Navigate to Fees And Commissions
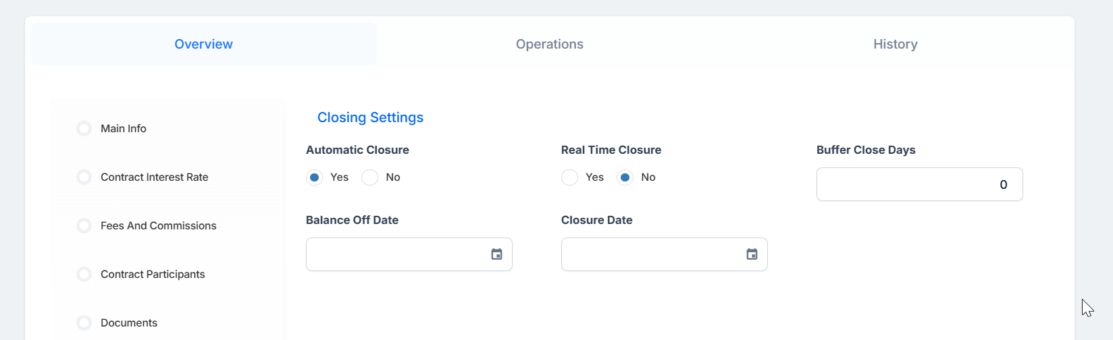Viewport: 1113px width, 340px height. [159, 225]
